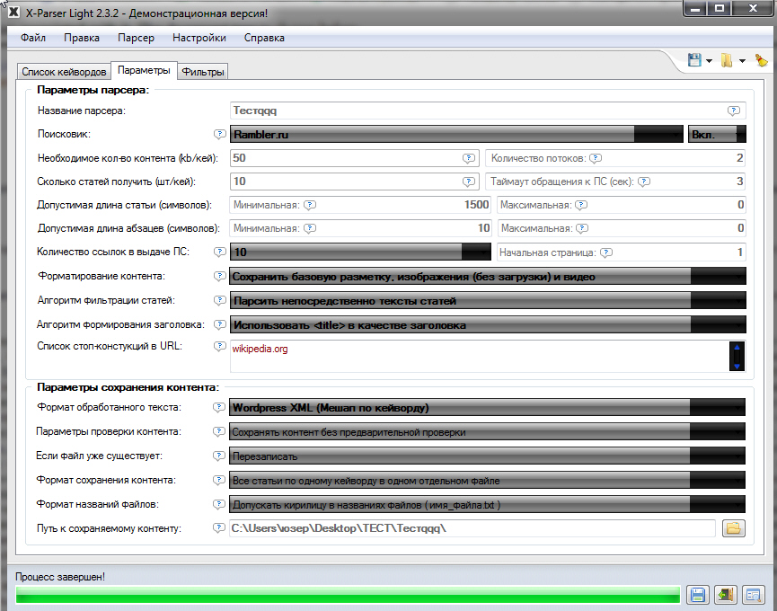Click the bottom log window icon button
This screenshot has width=777, height=611.
click(754, 595)
